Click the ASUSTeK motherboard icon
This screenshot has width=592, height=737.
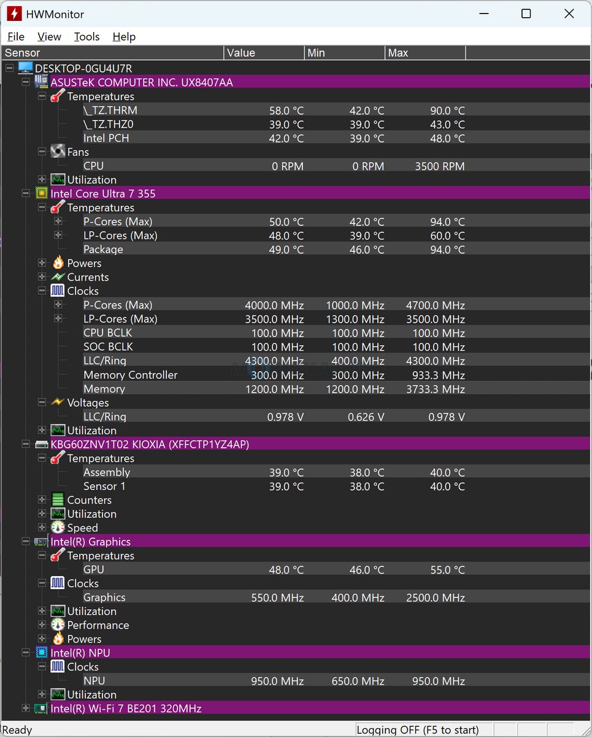pyautogui.click(x=41, y=82)
